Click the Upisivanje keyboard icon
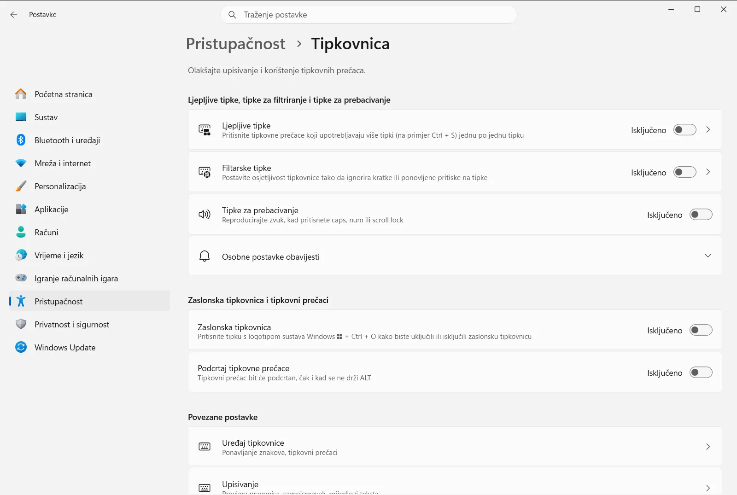This screenshot has width=737, height=495. point(205,488)
